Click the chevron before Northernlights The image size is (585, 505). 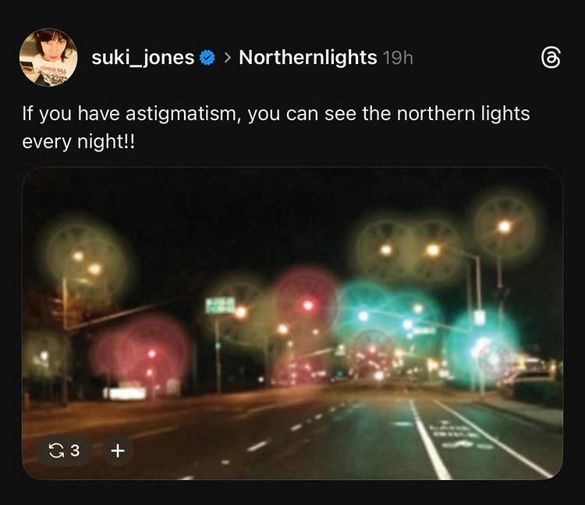pos(228,58)
